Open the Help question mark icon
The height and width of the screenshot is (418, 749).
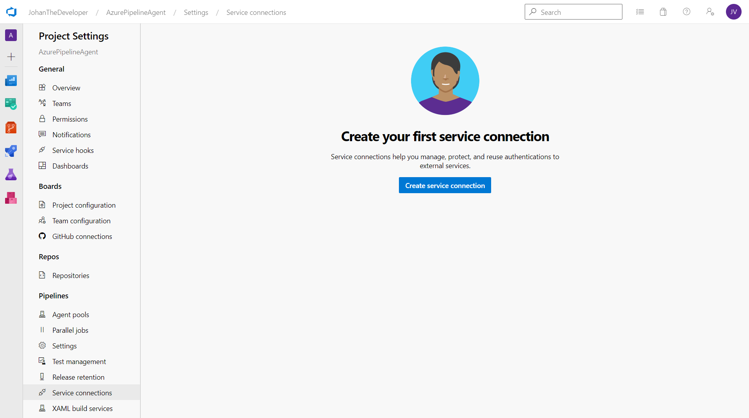[x=686, y=12]
